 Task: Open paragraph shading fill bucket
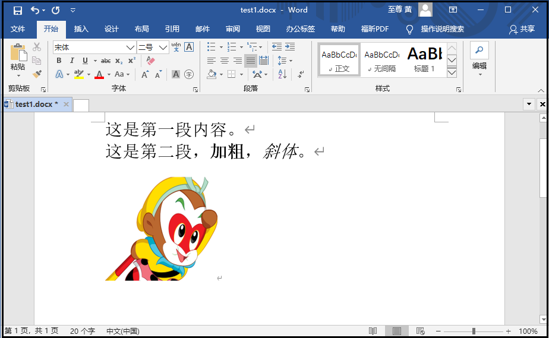tap(212, 74)
